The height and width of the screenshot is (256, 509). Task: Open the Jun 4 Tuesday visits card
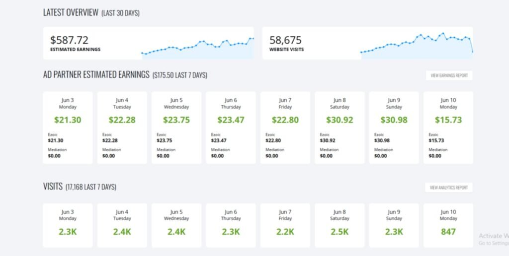[x=122, y=224]
